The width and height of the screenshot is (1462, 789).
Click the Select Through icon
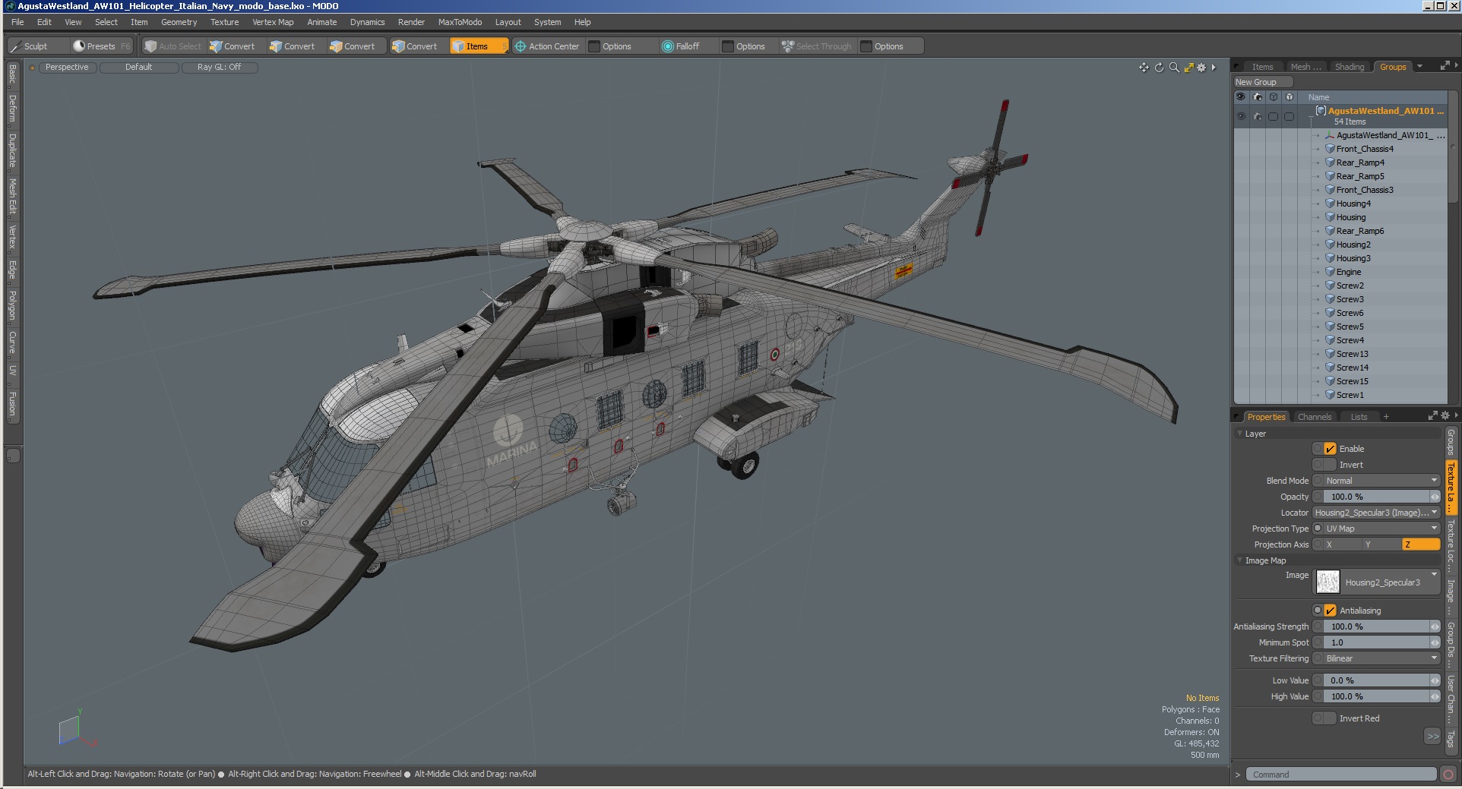click(788, 46)
